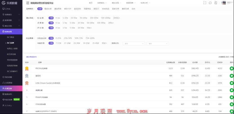This screenshot has height=114, width=234.
Task: Toggle fullscreen with the top-bar frame icon
Action: (x=205, y=3)
